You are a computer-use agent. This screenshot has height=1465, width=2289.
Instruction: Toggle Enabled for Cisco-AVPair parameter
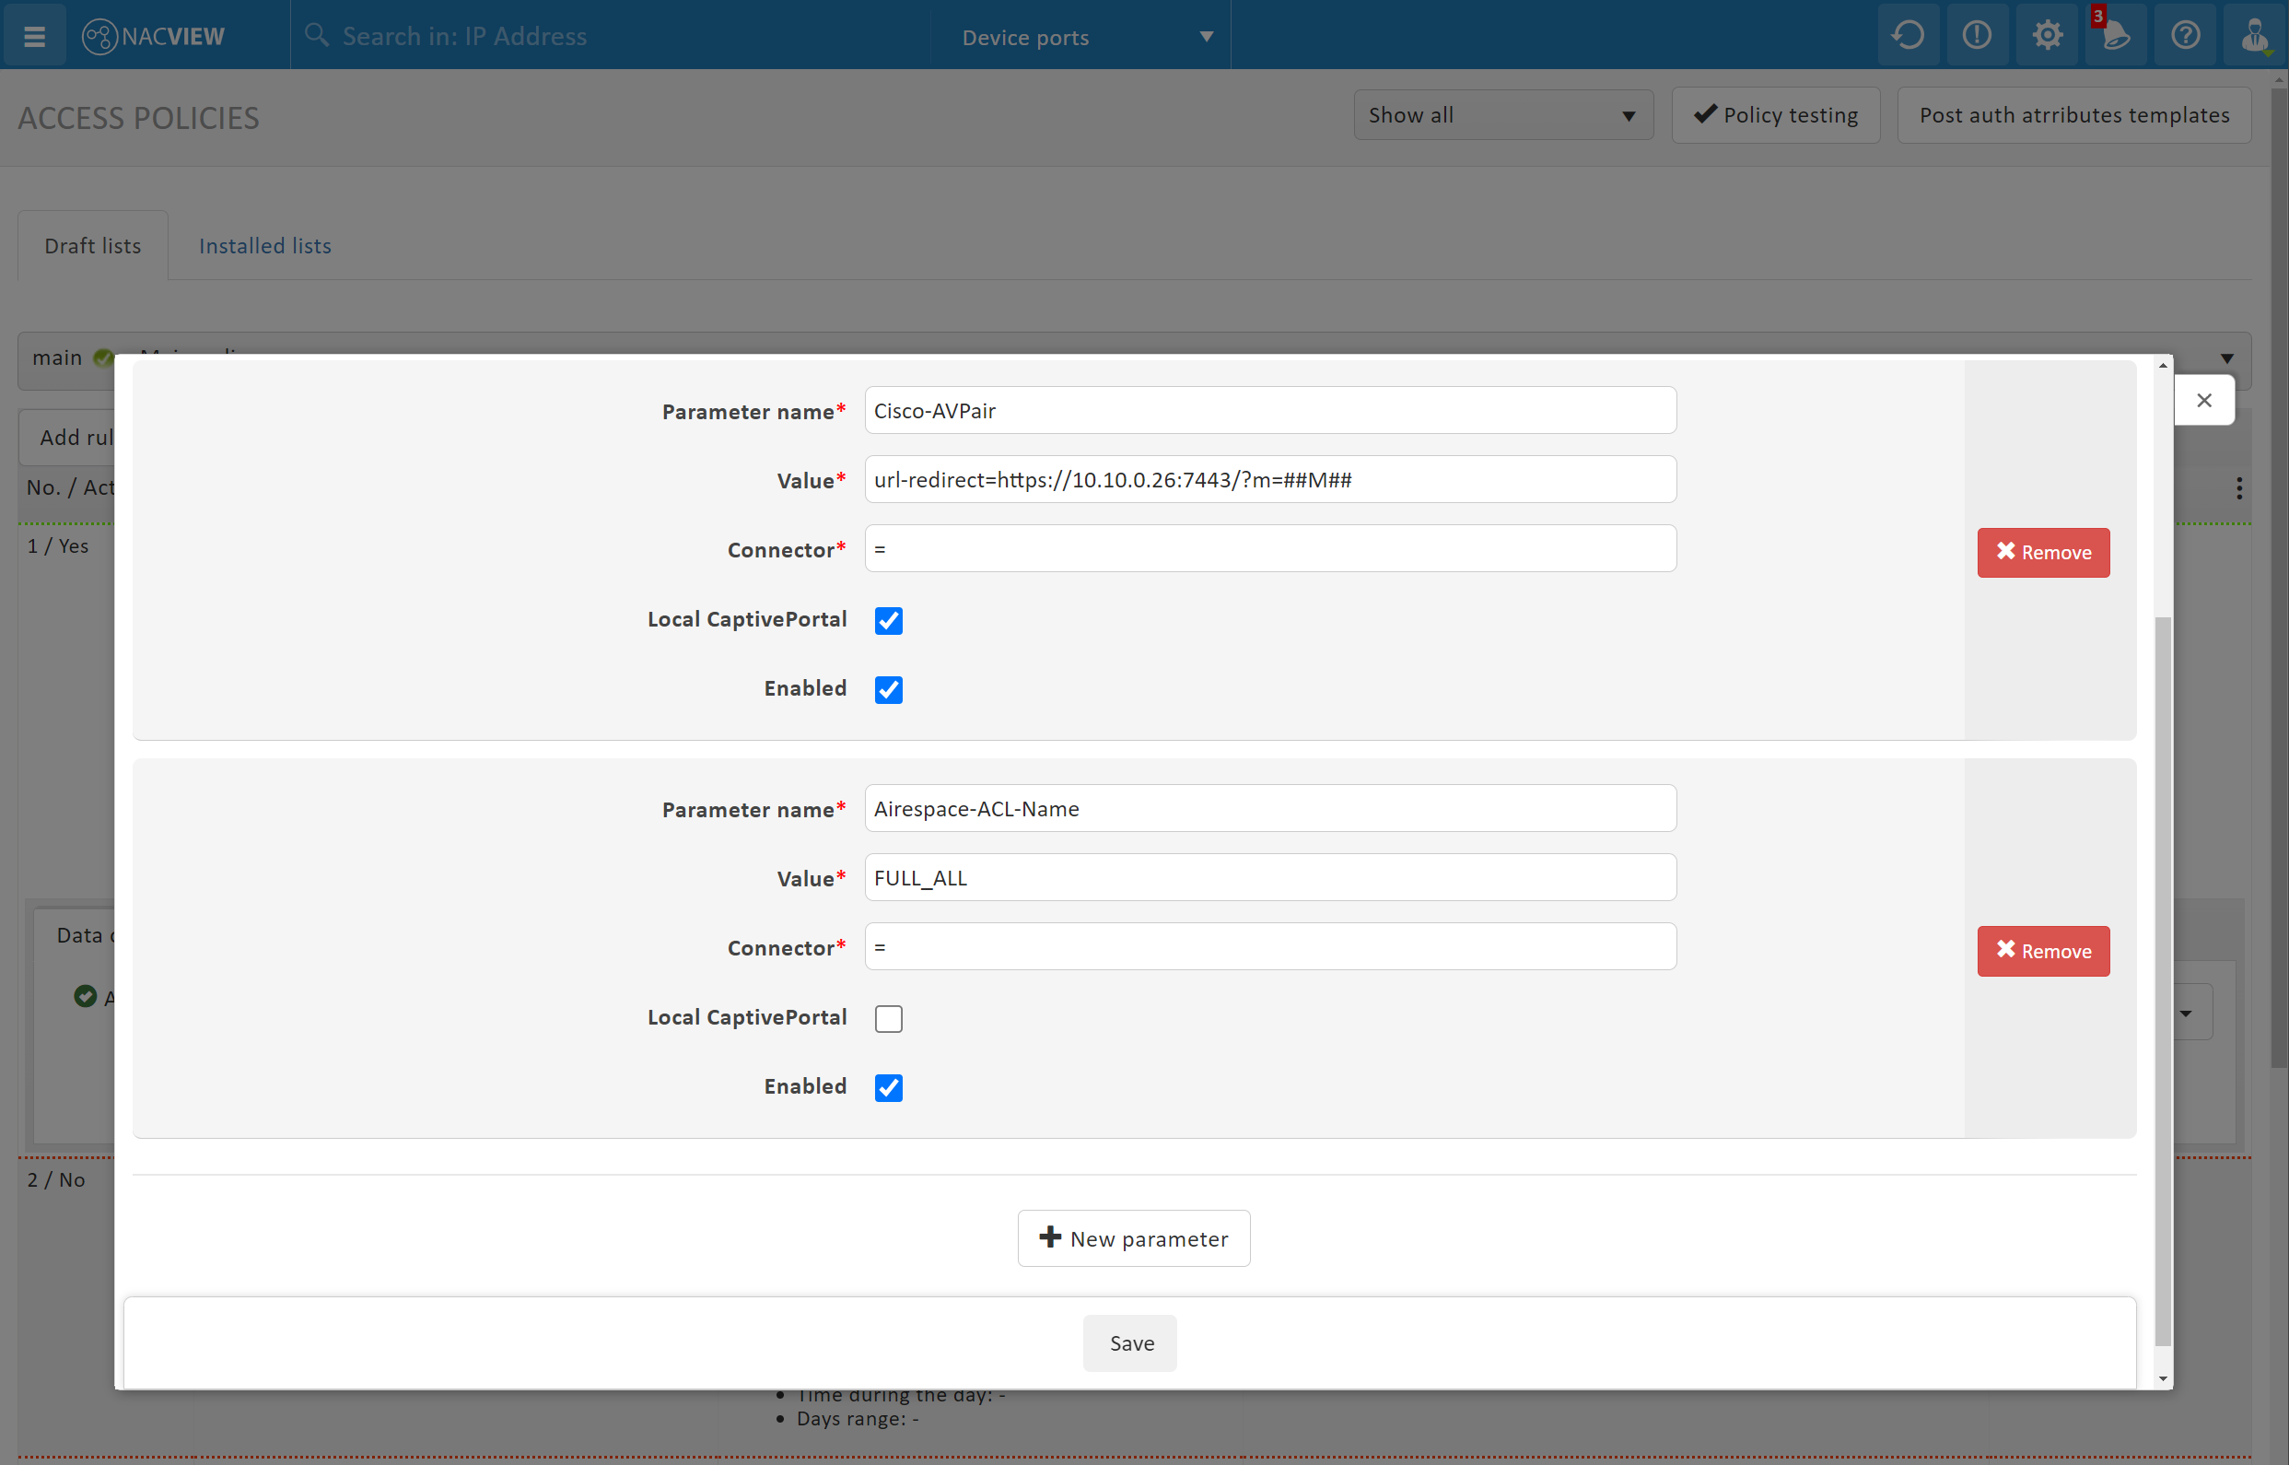tap(888, 690)
